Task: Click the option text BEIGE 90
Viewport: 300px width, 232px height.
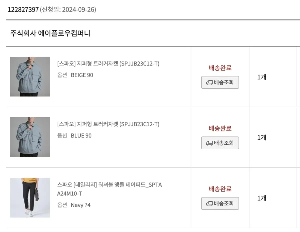Action: [82, 75]
